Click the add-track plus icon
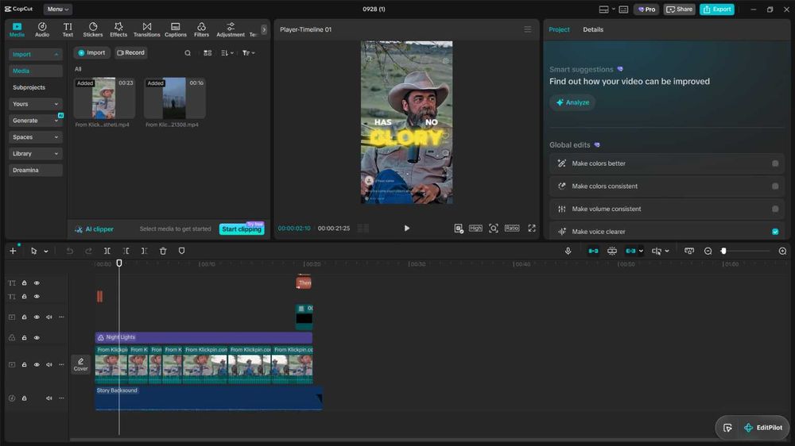This screenshot has height=446, width=795. [x=13, y=251]
